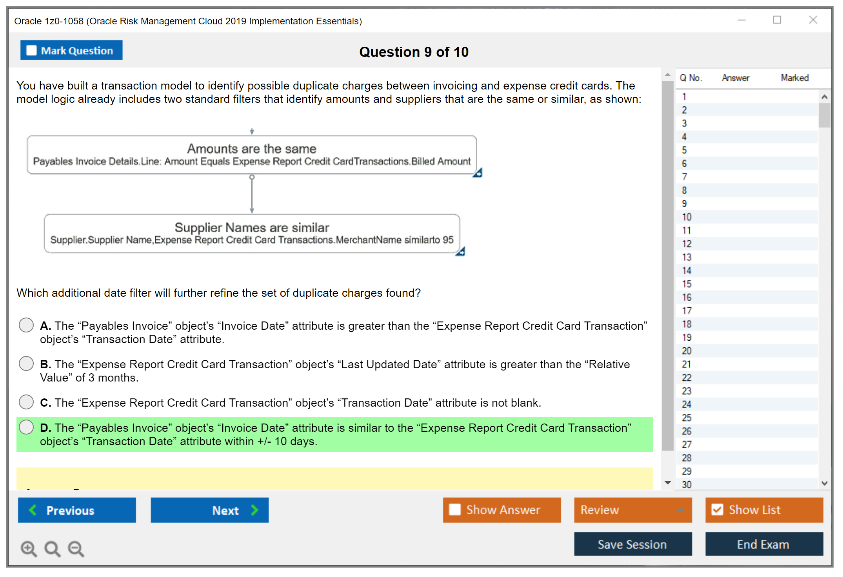Toggle the Mark Question checkbox
The height and width of the screenshot is (577, 843).
click(x=31, y=51)
